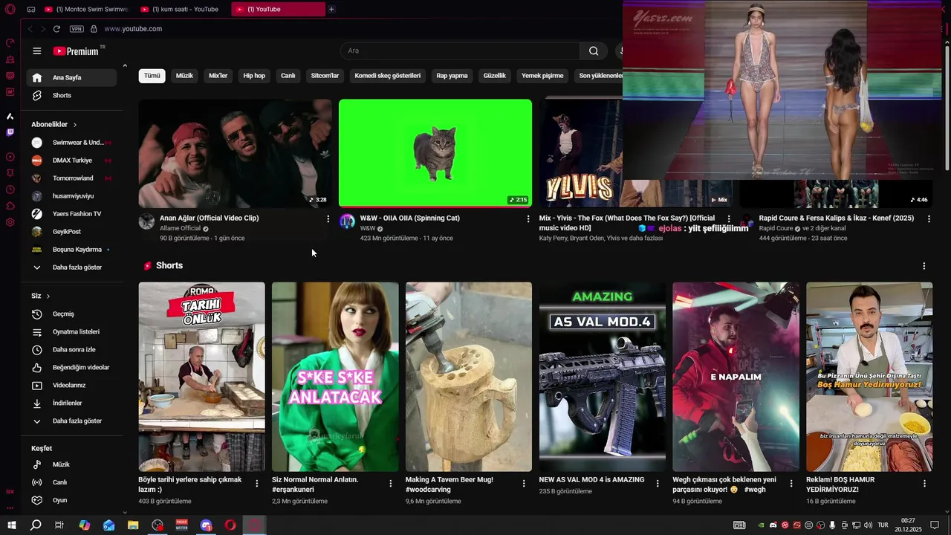Open options for NEW AS VAL MOD 4 short
951x535 pixels.
tap(658, 483)
